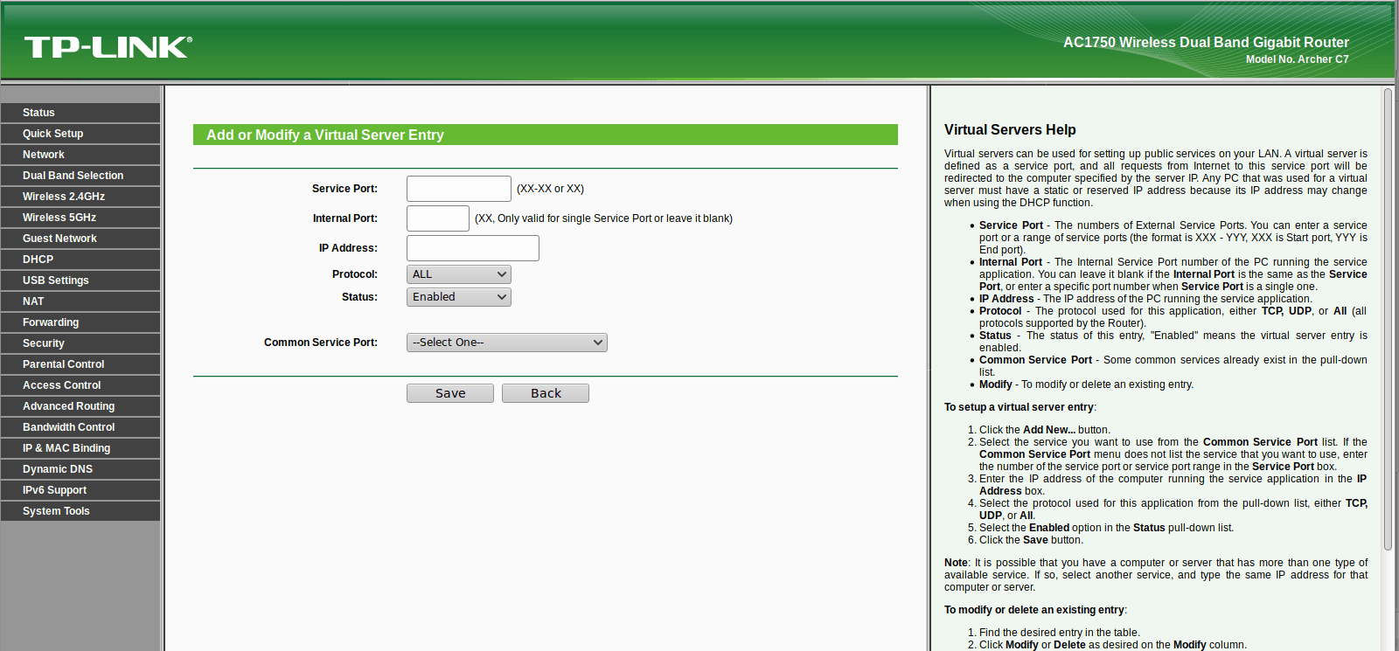Select the IP Address text box
This screenshot has width=1399, height=651.
point(473,248)
